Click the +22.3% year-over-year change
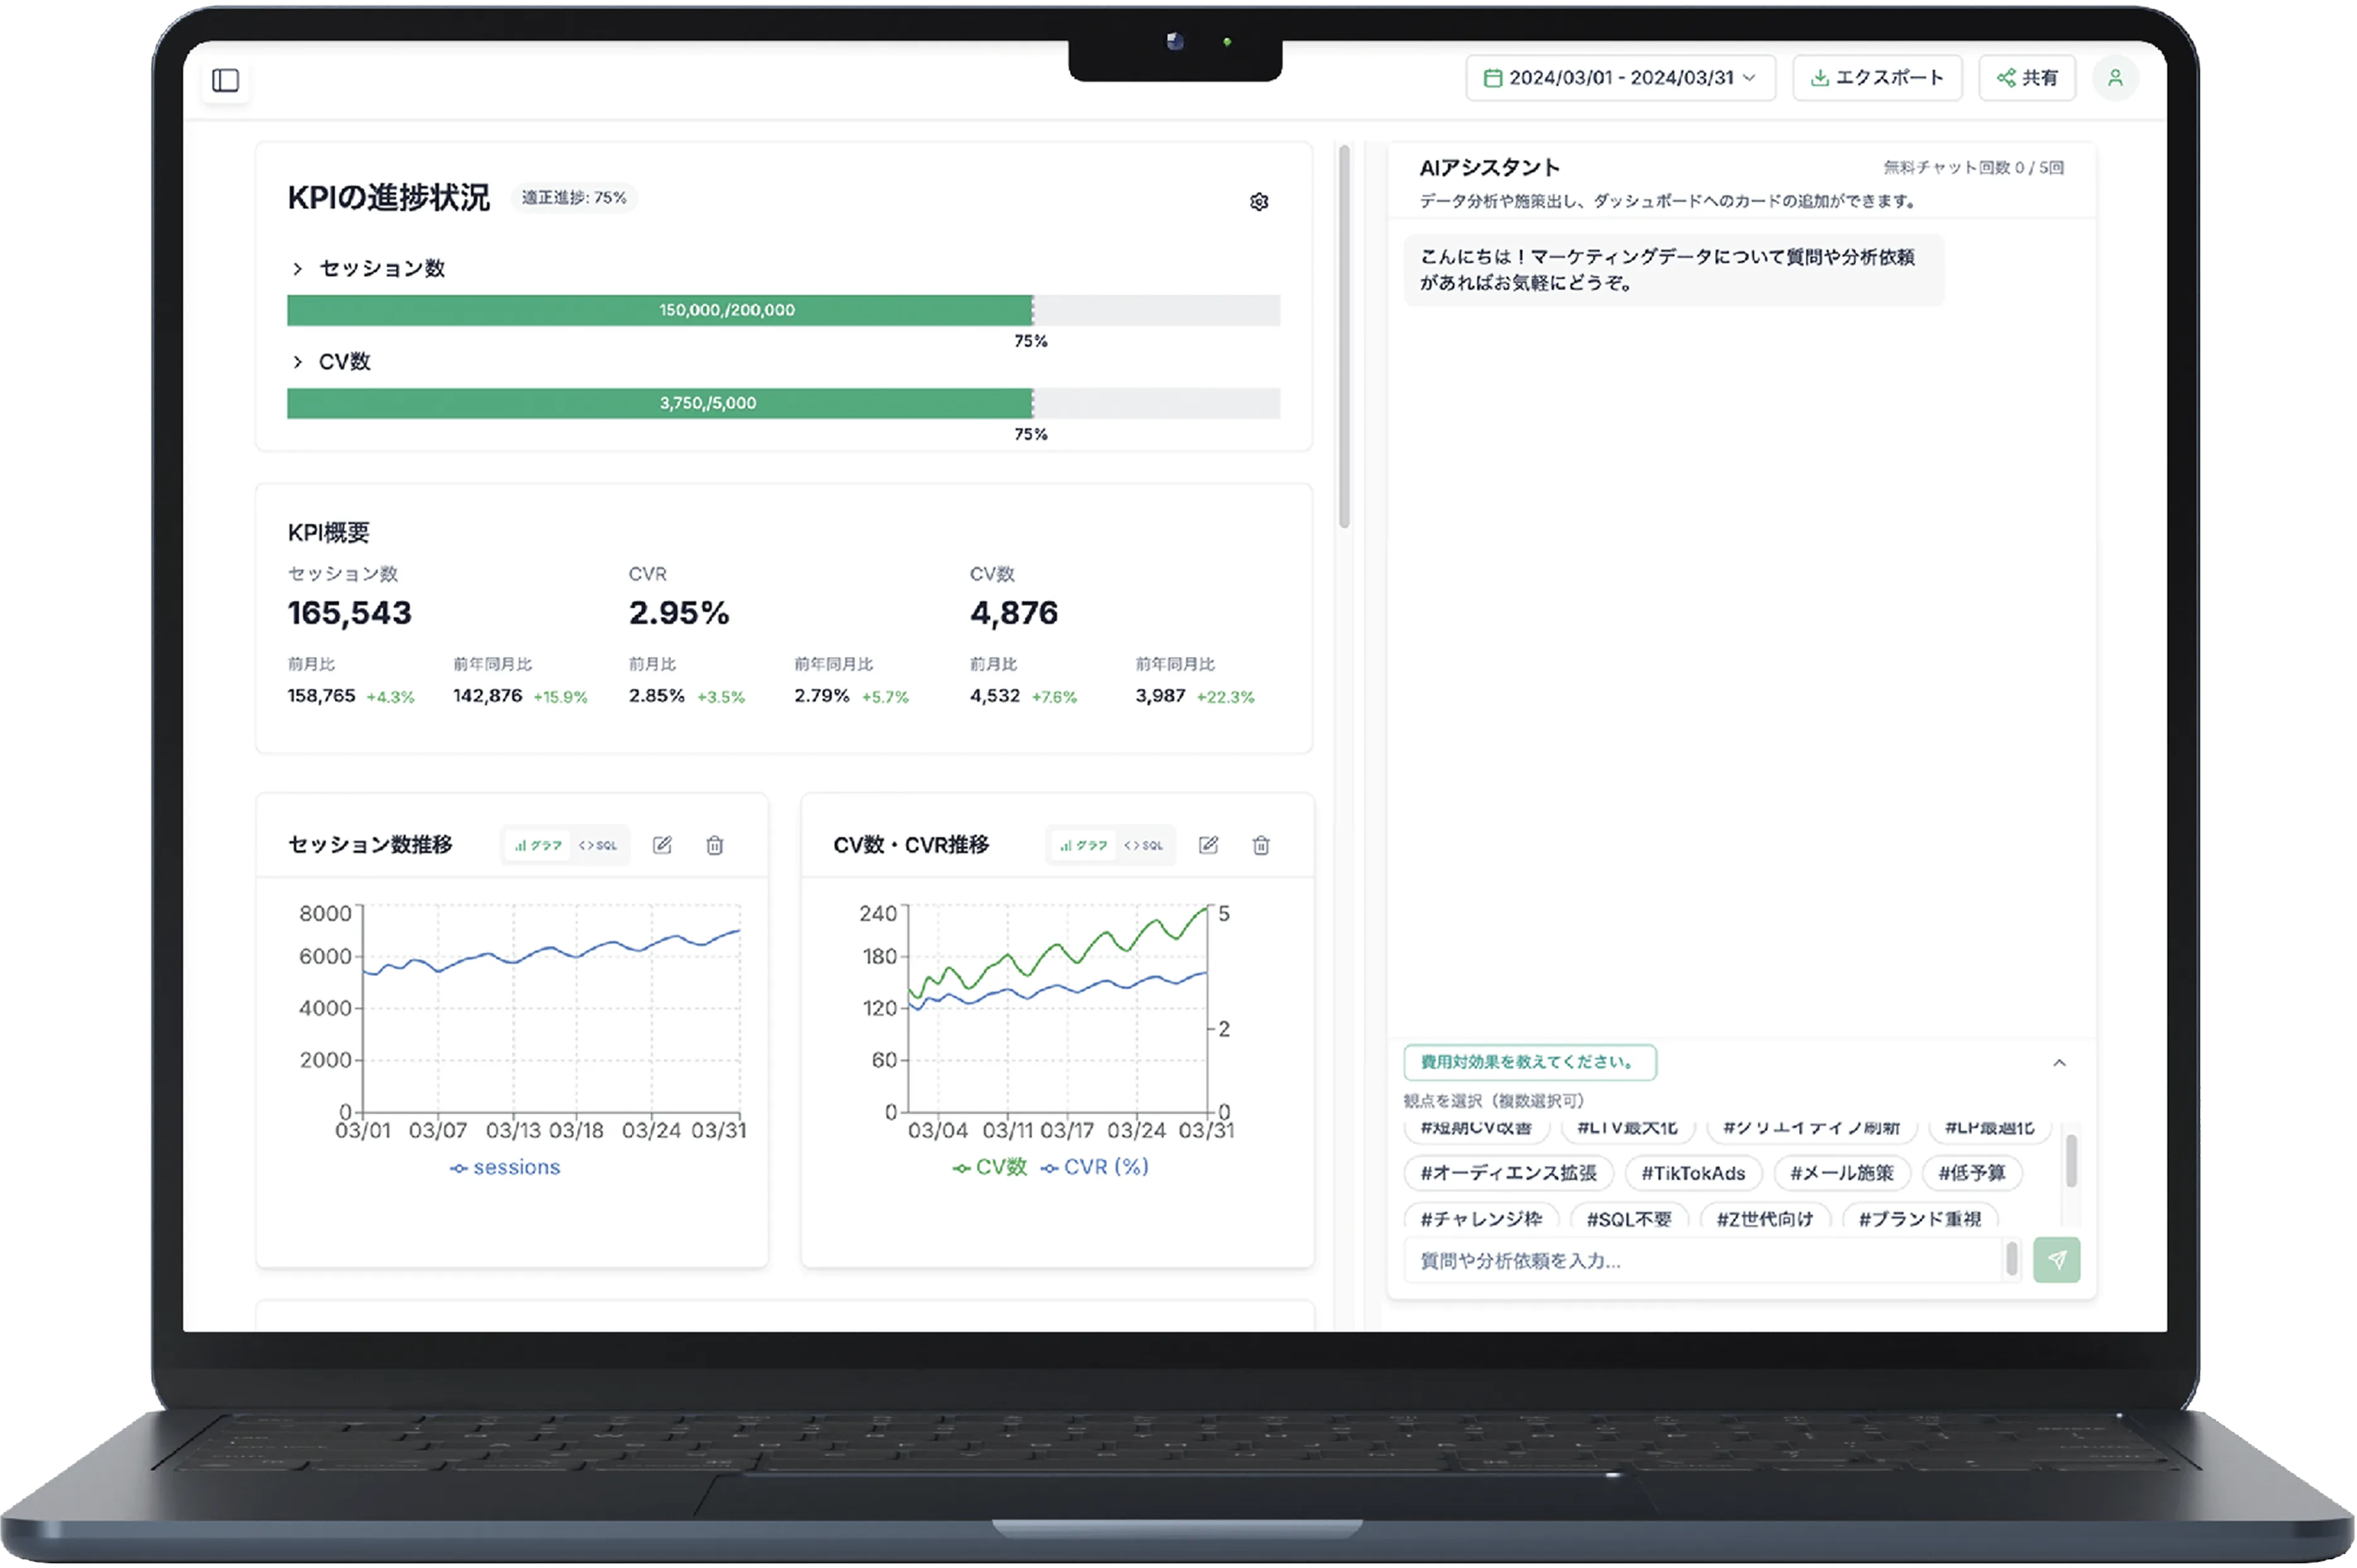This screenshot has height=1568, width=2357. pos(1225,697)
